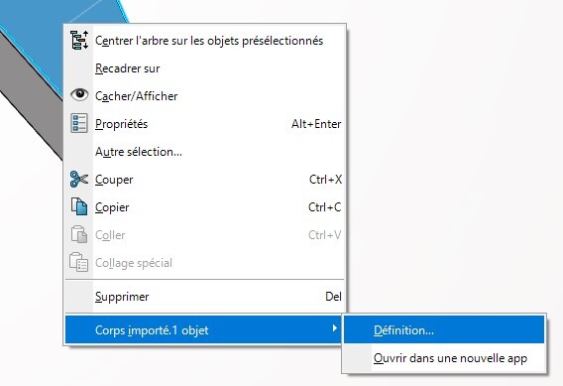
Task: Select the Copier text label
Action: (x=112, y=207)
